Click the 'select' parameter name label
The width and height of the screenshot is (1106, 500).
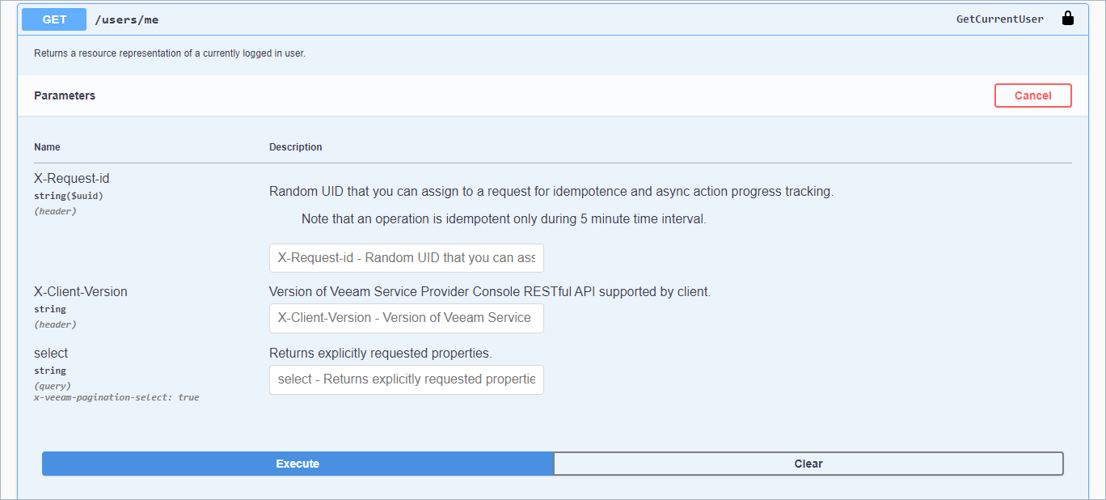click(51, 353)
